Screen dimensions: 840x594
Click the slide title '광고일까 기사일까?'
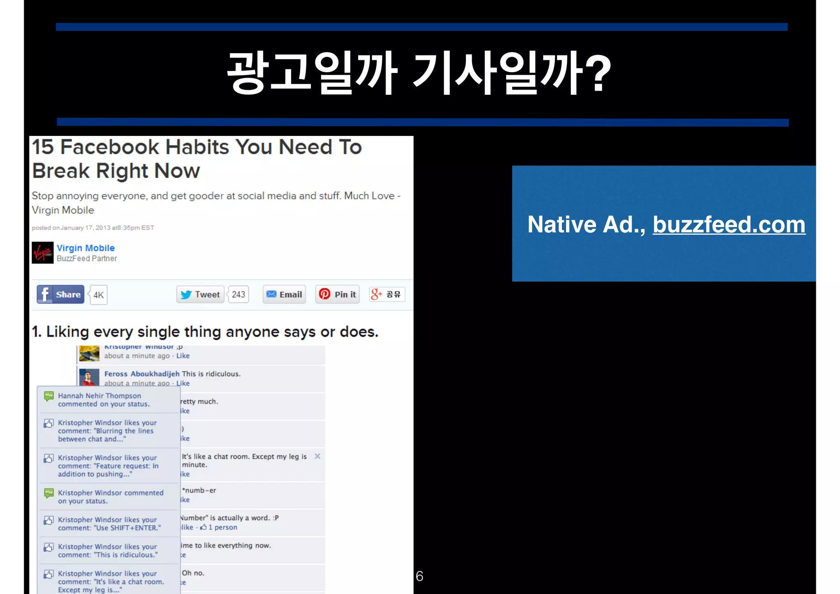tap(419, 73)
